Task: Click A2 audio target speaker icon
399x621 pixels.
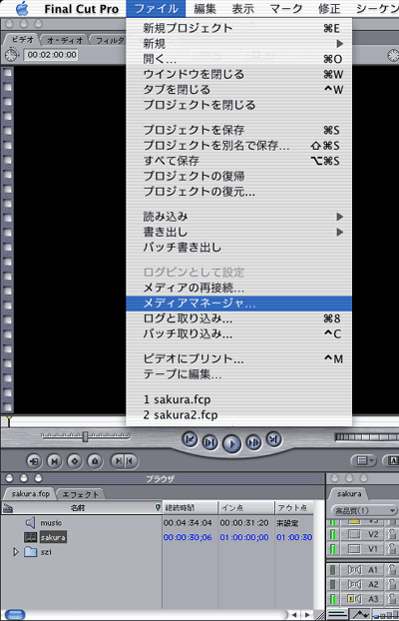Action: [x=354, y=584]
